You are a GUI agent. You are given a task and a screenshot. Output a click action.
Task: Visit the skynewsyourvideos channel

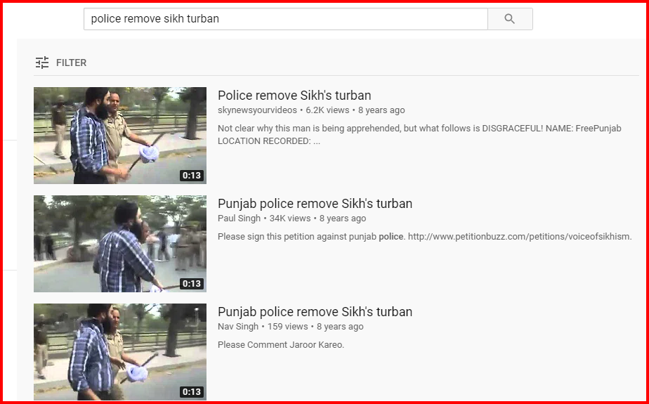tap(258, 110)
